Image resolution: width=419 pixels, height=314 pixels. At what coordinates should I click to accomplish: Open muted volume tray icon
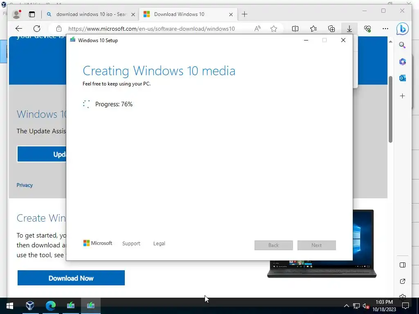tap(366, 306)
